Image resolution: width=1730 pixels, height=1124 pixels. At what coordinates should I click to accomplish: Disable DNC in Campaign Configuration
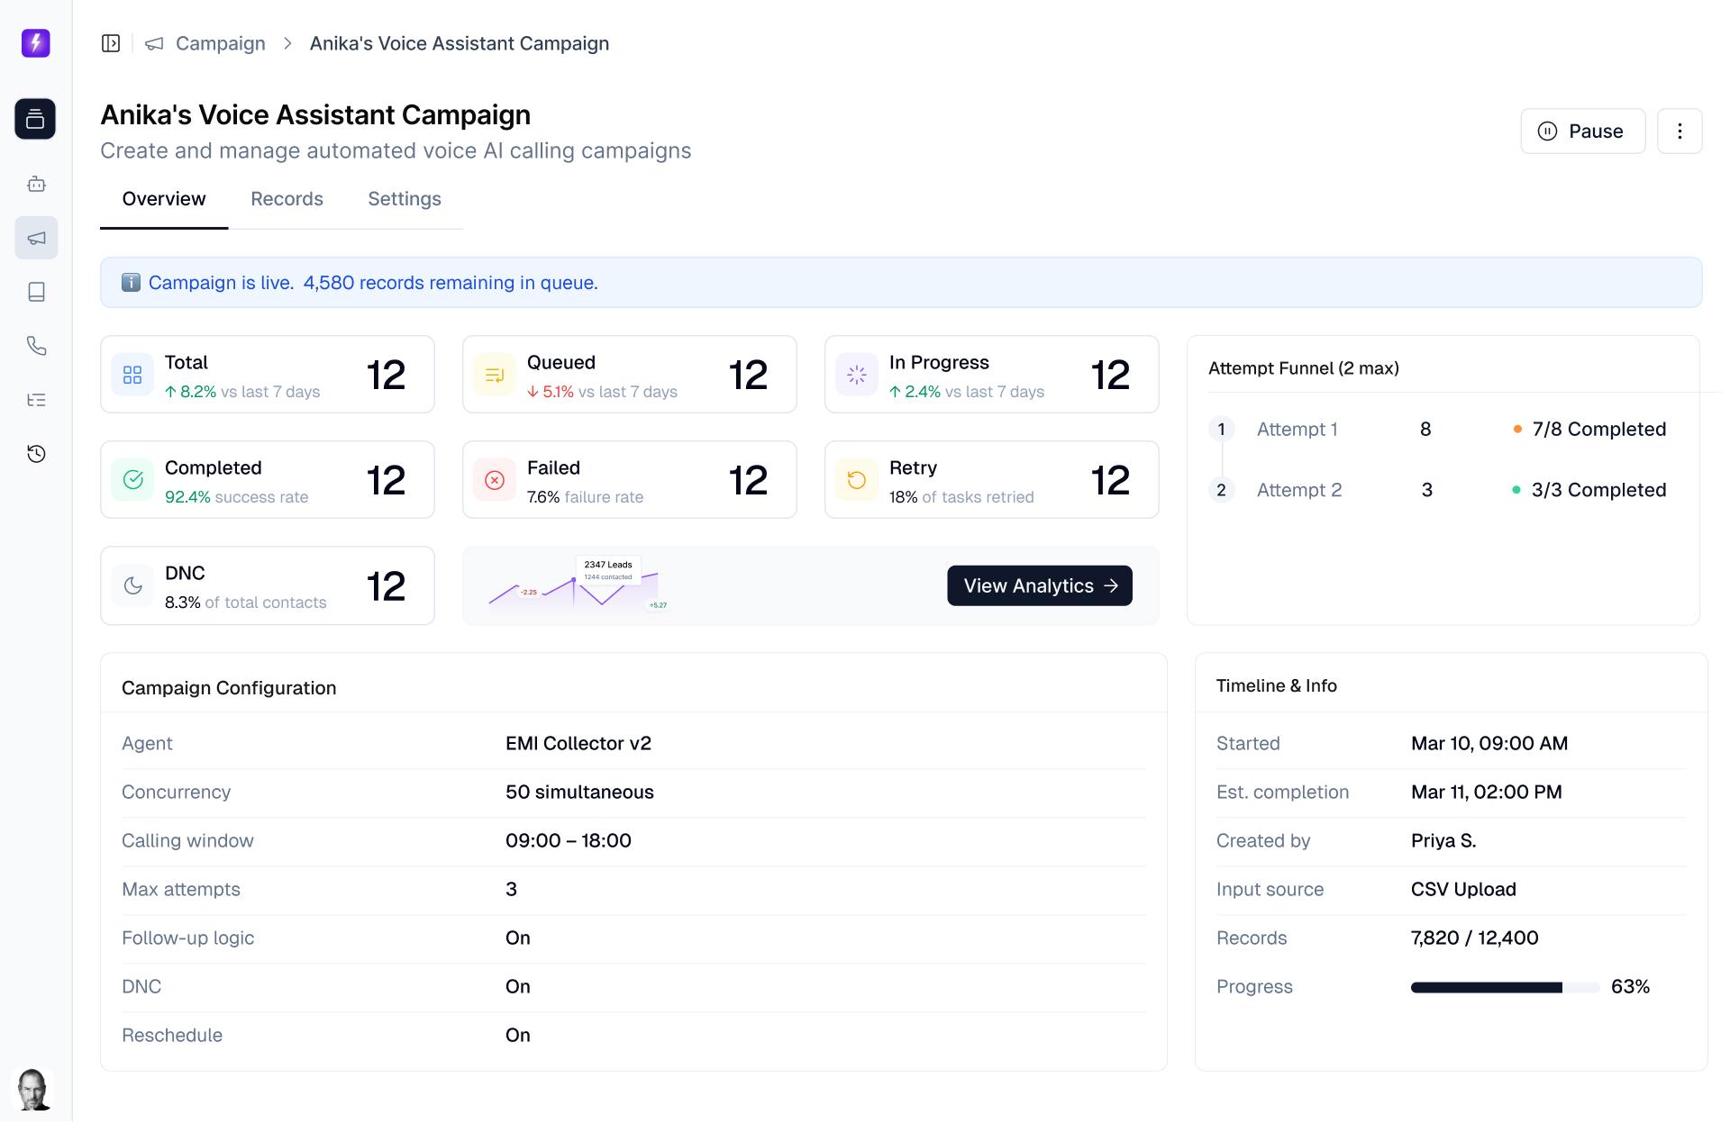coord(518,986)
